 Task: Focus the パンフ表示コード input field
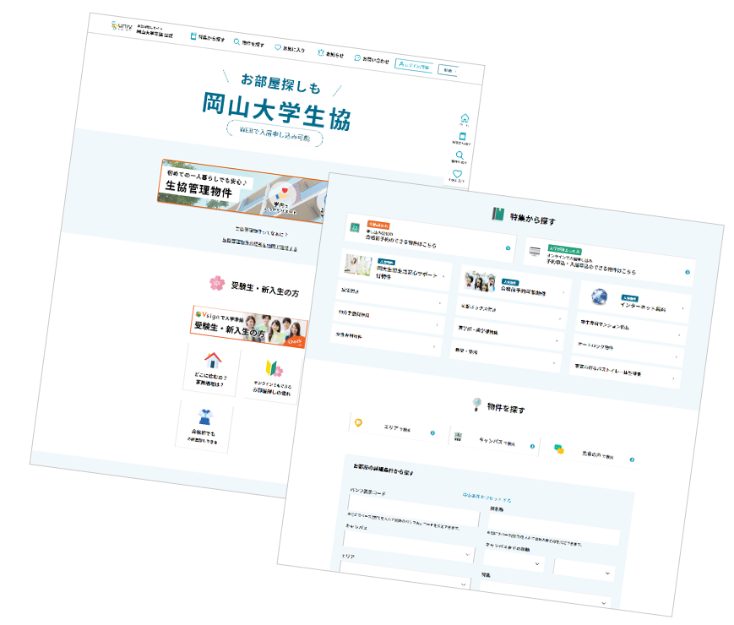[x=414, y=510]
